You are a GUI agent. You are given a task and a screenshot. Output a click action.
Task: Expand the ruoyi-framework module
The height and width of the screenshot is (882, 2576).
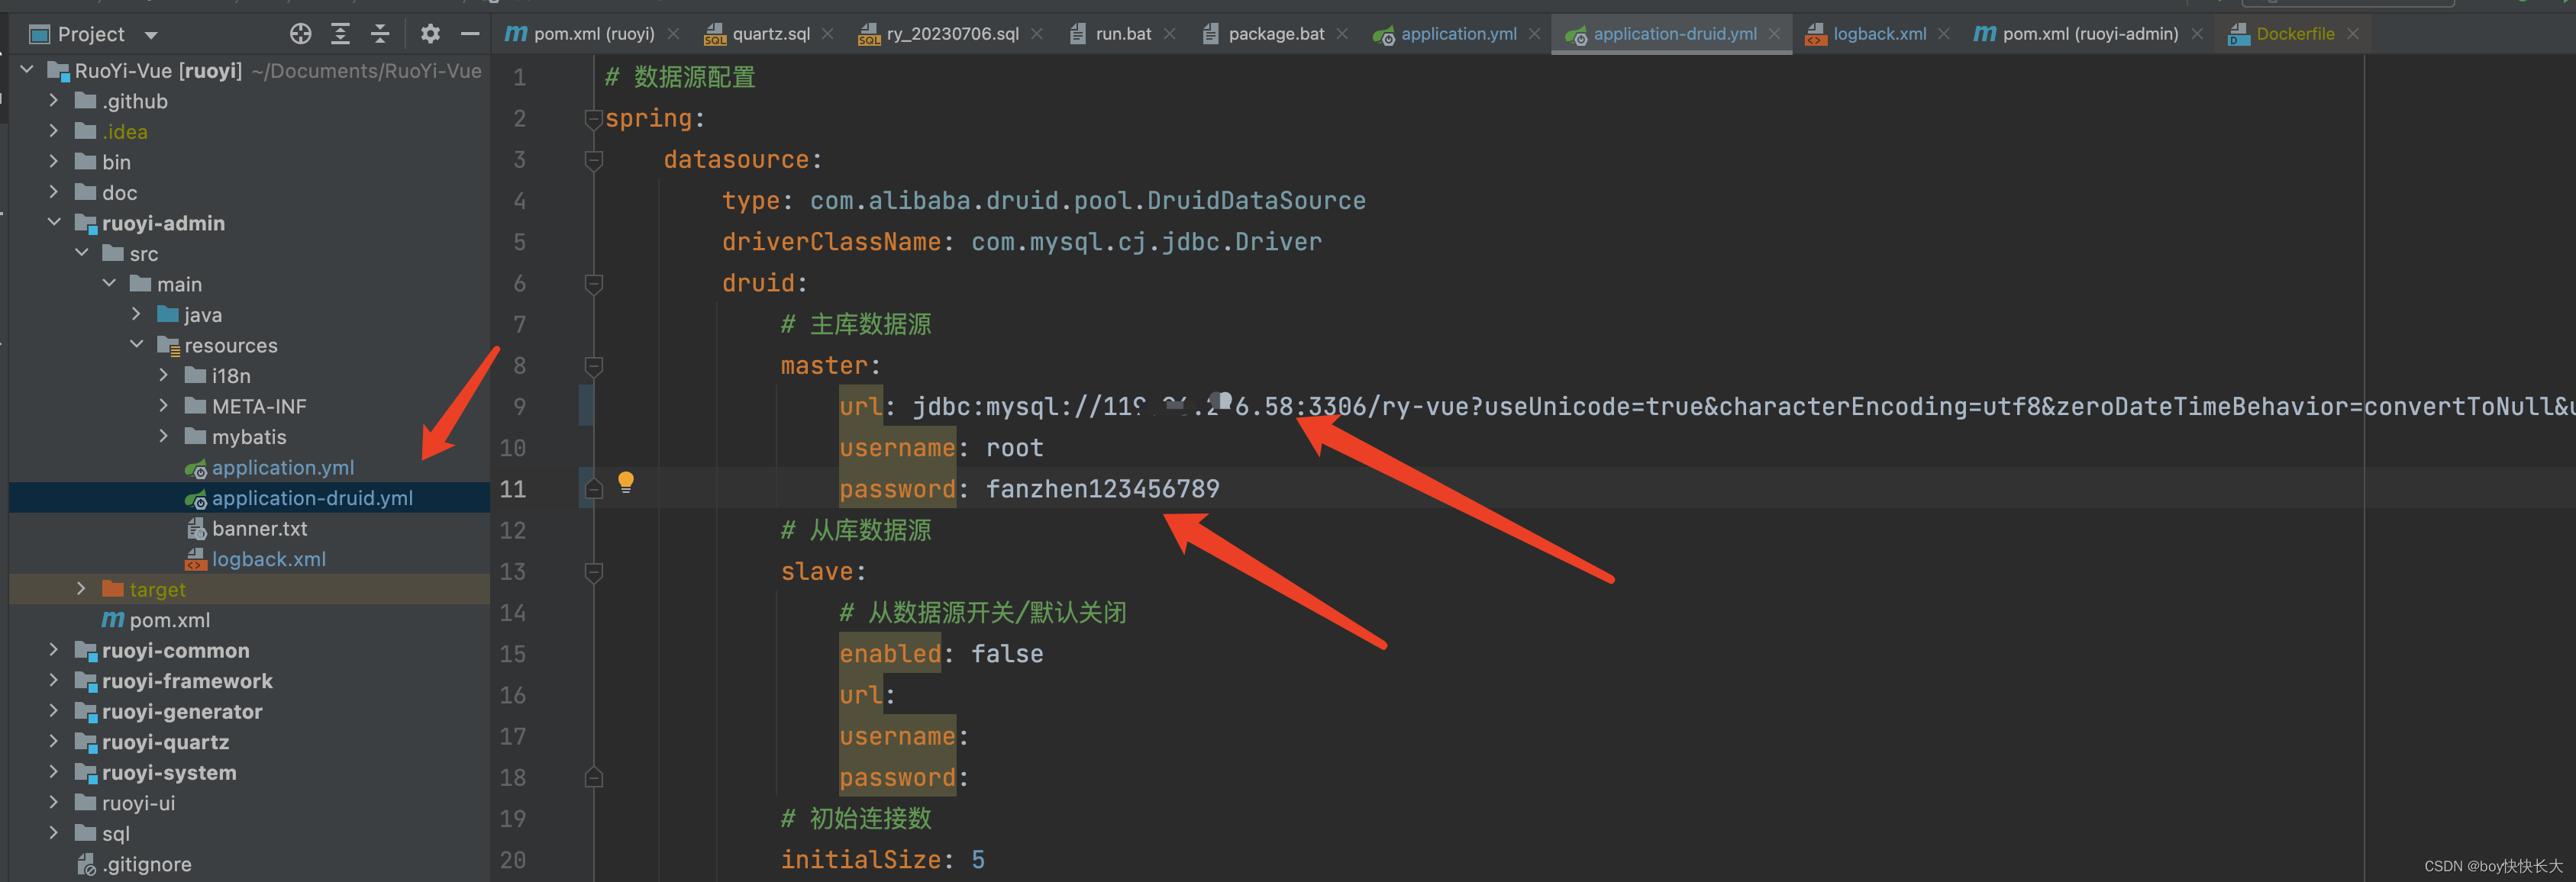tap(54, 681)
